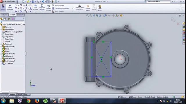This screenshot has height=104, width=186.
Task: Click the Sketch cancel red X in viewport
Action: [x=178, y=24]
